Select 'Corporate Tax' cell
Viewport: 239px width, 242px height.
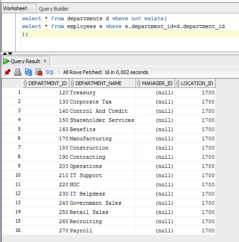[x=102, y=102]
